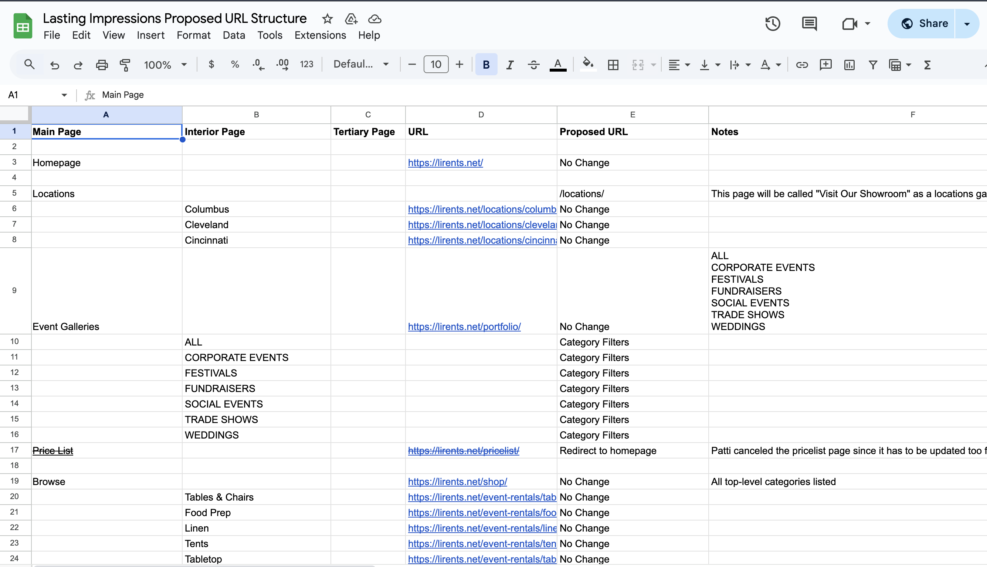
Task: Open the Tools menu
Action: point(269,35)
